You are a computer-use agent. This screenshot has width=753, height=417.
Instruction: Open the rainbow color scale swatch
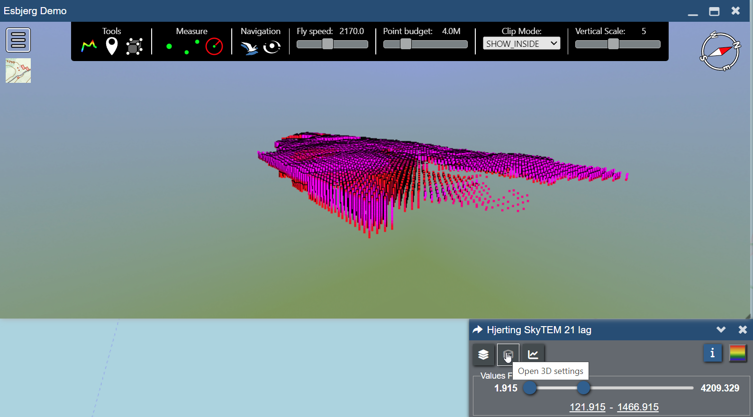[738, 353]
